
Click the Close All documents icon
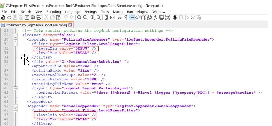[33, 18]
